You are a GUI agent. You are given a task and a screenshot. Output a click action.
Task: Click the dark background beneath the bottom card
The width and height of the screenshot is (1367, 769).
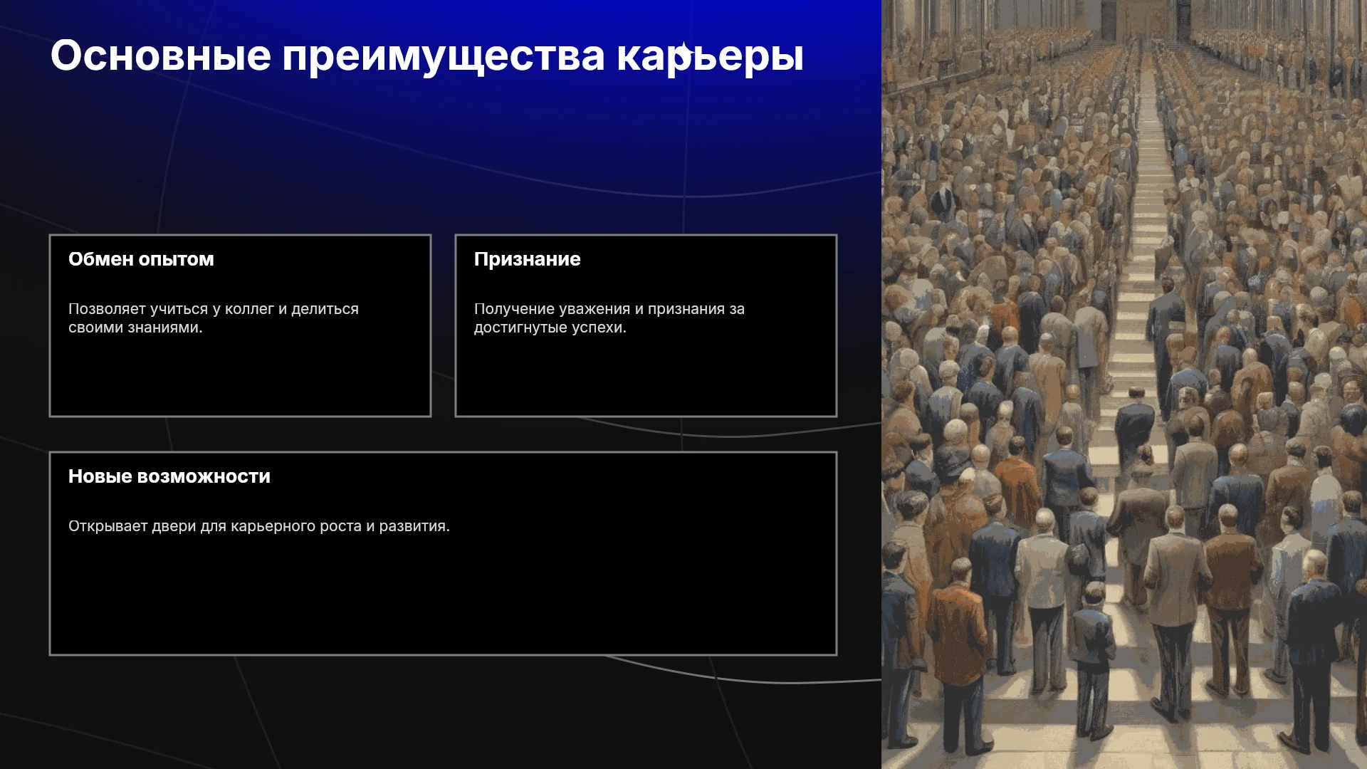click(x=441, y=712)
